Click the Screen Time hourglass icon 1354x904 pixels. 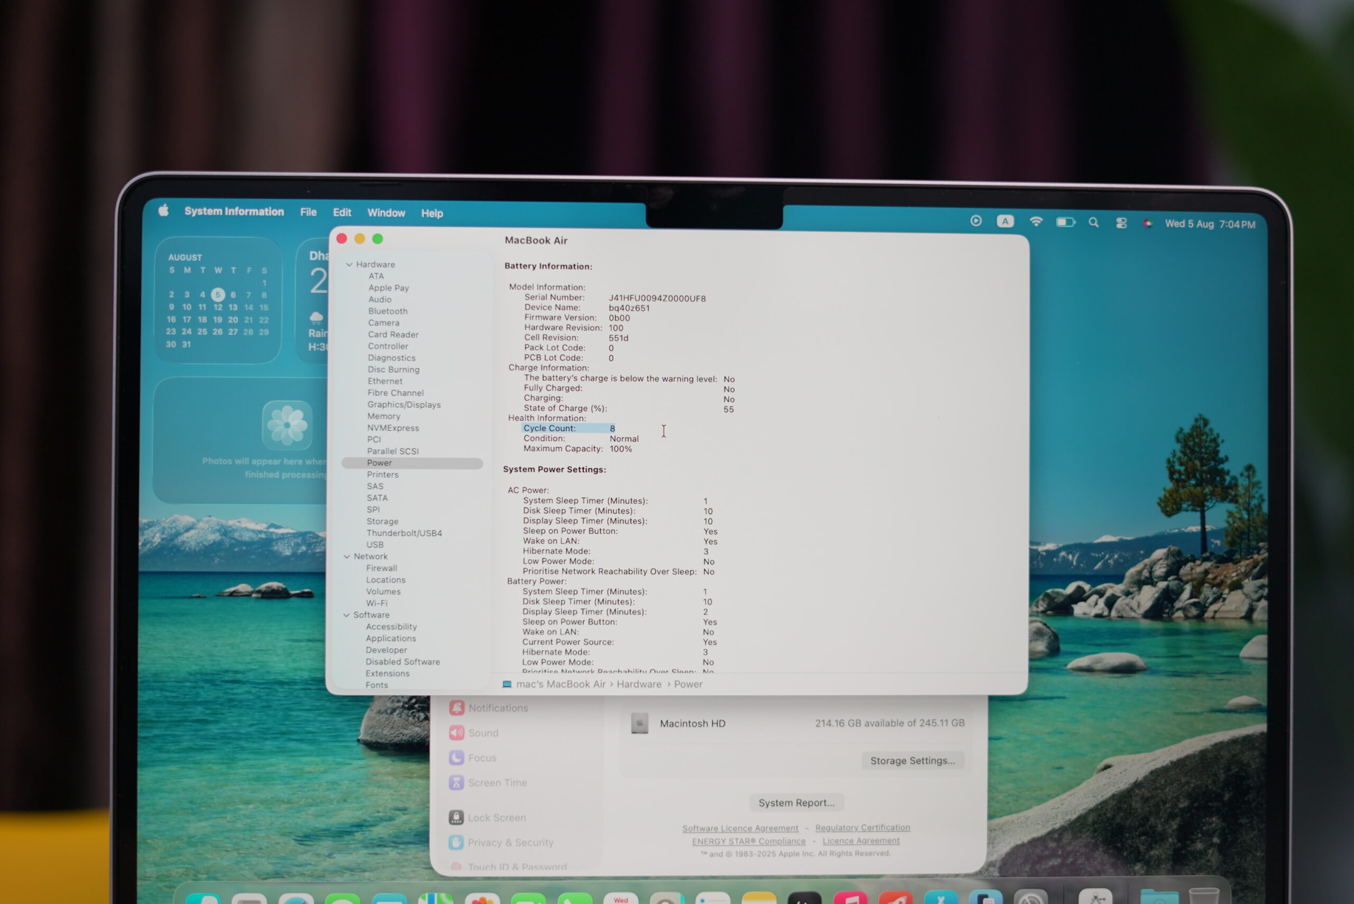pyautogui.click(x=456, y=782)
